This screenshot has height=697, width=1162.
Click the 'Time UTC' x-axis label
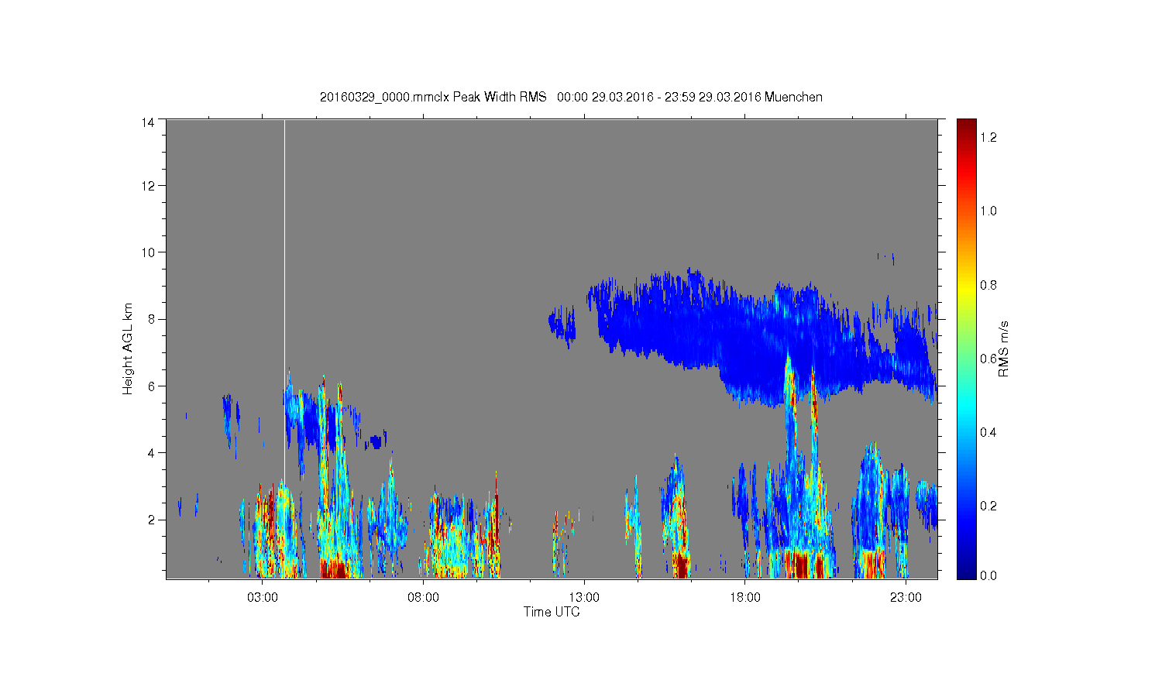[552, 612]
